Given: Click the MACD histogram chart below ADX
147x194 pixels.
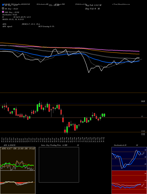Looking at the screenshot, I should (18, 182).
